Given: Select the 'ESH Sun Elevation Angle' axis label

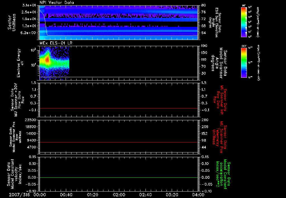Looking at the screenshot, I should [215, 22].
